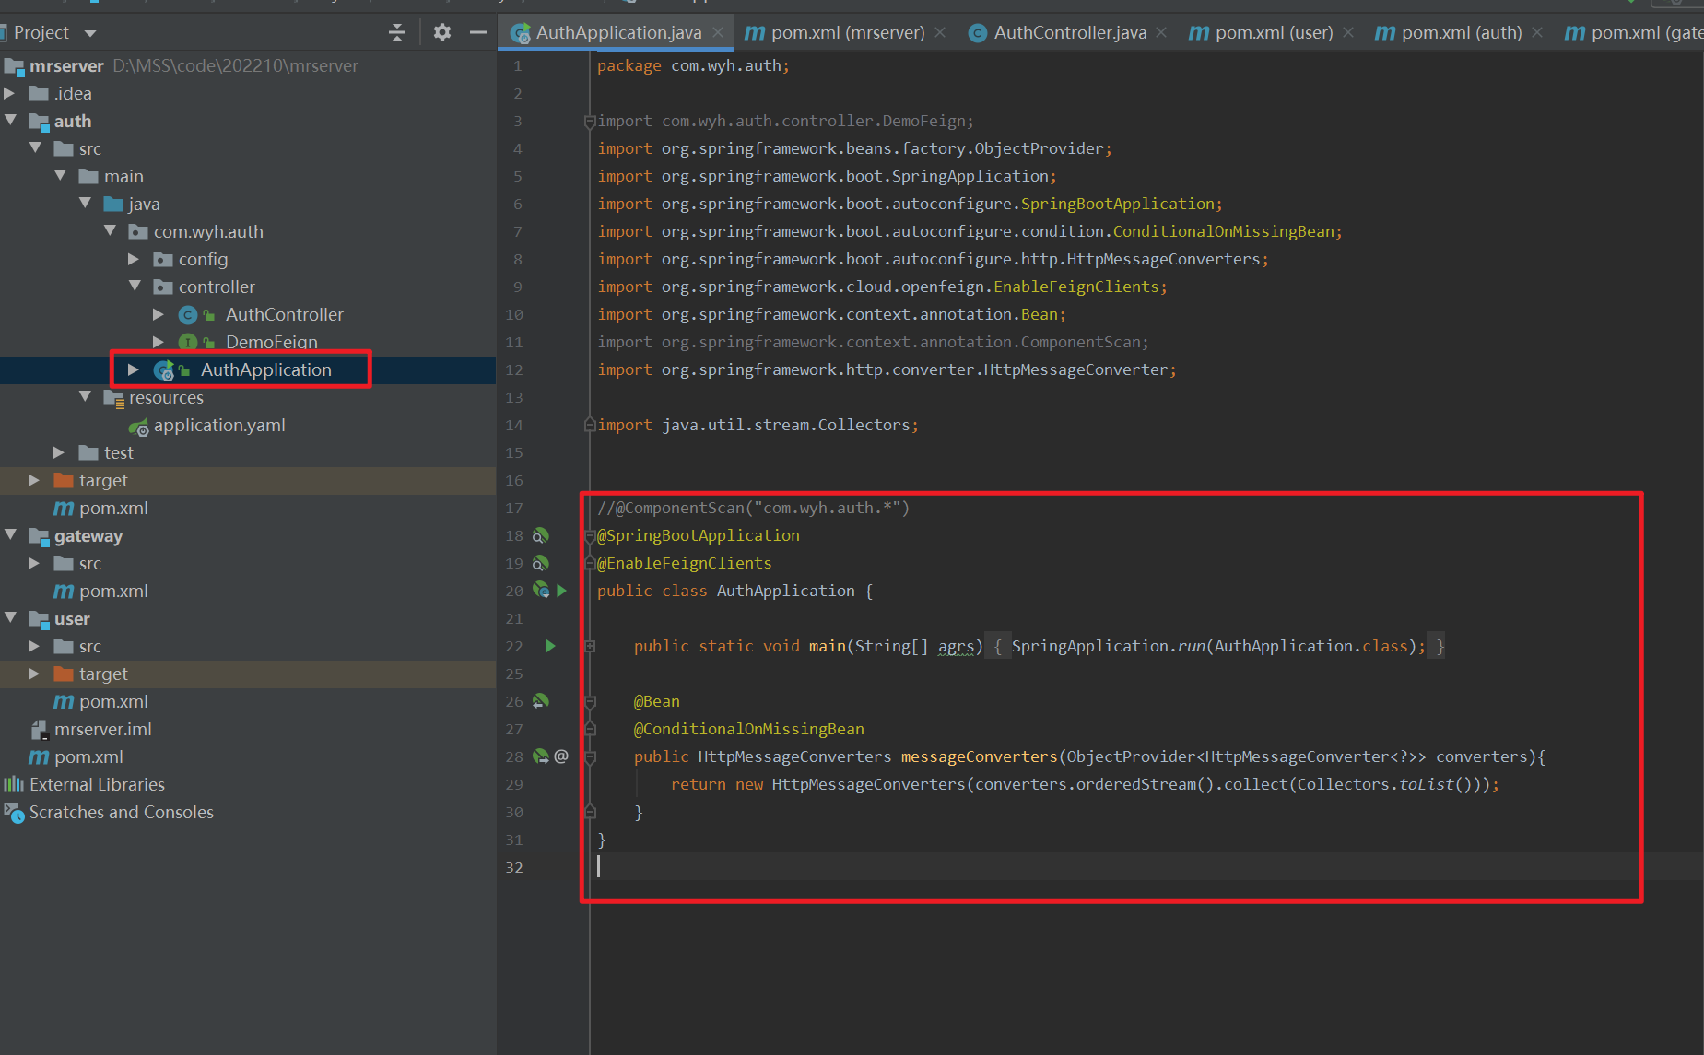The image size is (1704, 1055).
Task: Run AuthApplication from the line 20 gutter arrow
Action: [x=561, y=591]
